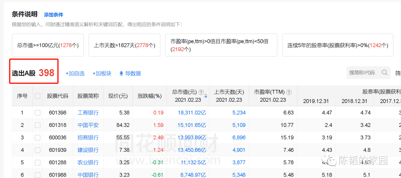Click stock code 601939
This screenshot has width=401, height=178.
[58, 150]
